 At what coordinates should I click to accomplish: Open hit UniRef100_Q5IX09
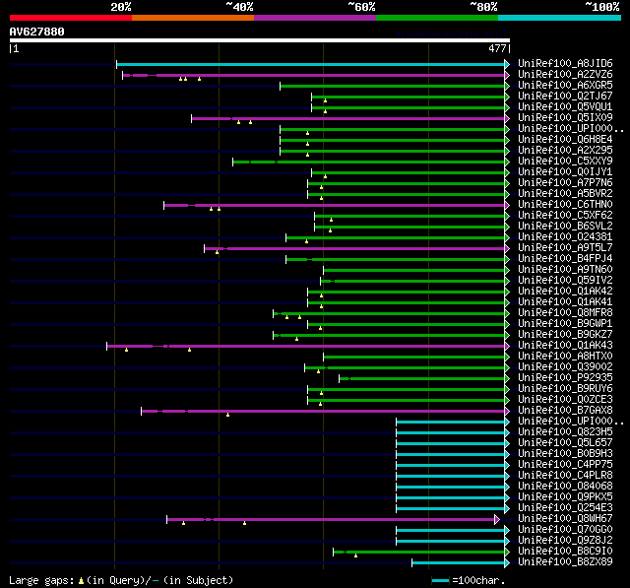tap(565, 118)
